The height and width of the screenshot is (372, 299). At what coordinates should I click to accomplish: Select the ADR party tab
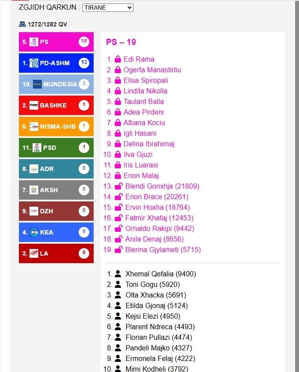pos(56,169)
